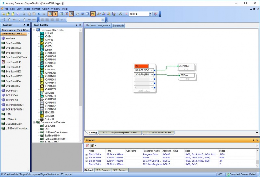Toggle the pin on ToolBox panel
Image resolution: width=260 pixels, height=177 pixels.
coord(24,25)
